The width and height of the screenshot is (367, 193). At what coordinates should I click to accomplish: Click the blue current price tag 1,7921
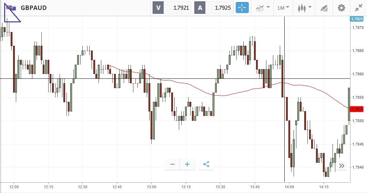(x=357, y=19)
